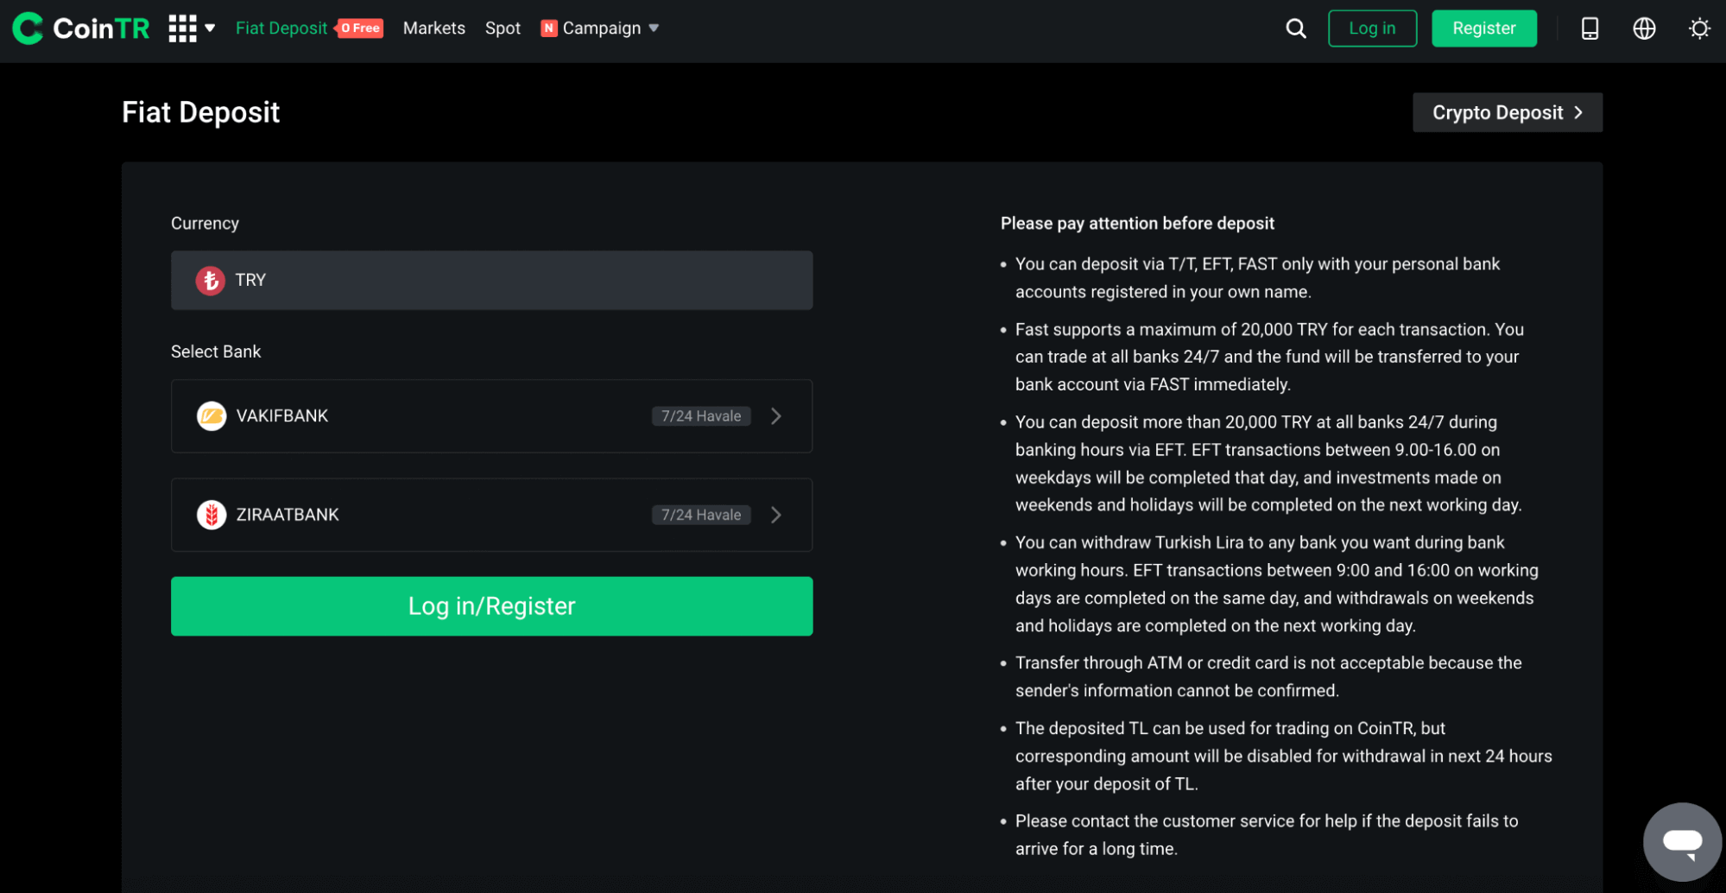This screenshot has height=893, width=1726.
Task: Open the language globe icon
Action: click(x=1644, y=28)
